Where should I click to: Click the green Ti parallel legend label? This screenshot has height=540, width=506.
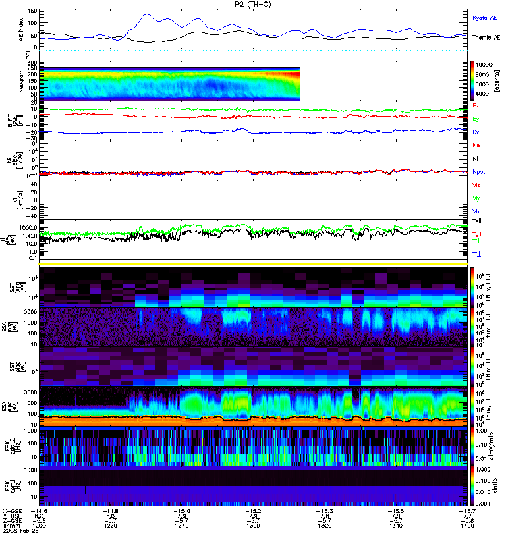(x=476, y=241)
